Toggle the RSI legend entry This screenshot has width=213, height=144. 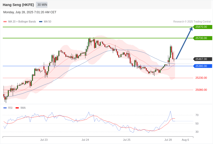click(8, 108)
